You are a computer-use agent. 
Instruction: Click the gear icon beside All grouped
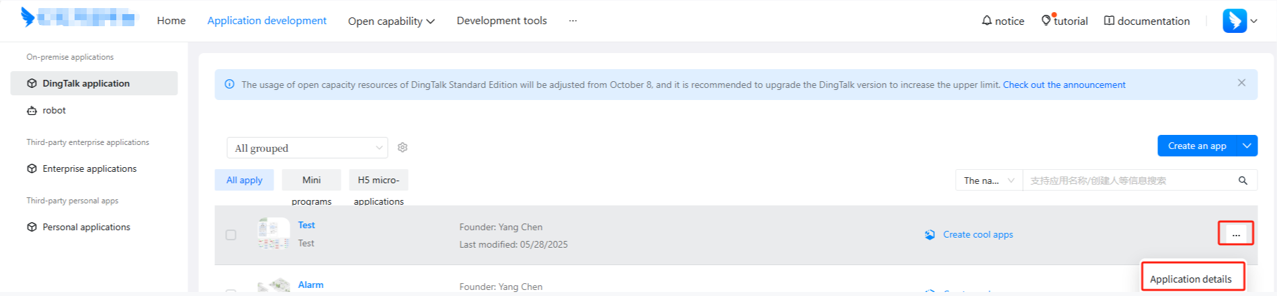point(403,148)
